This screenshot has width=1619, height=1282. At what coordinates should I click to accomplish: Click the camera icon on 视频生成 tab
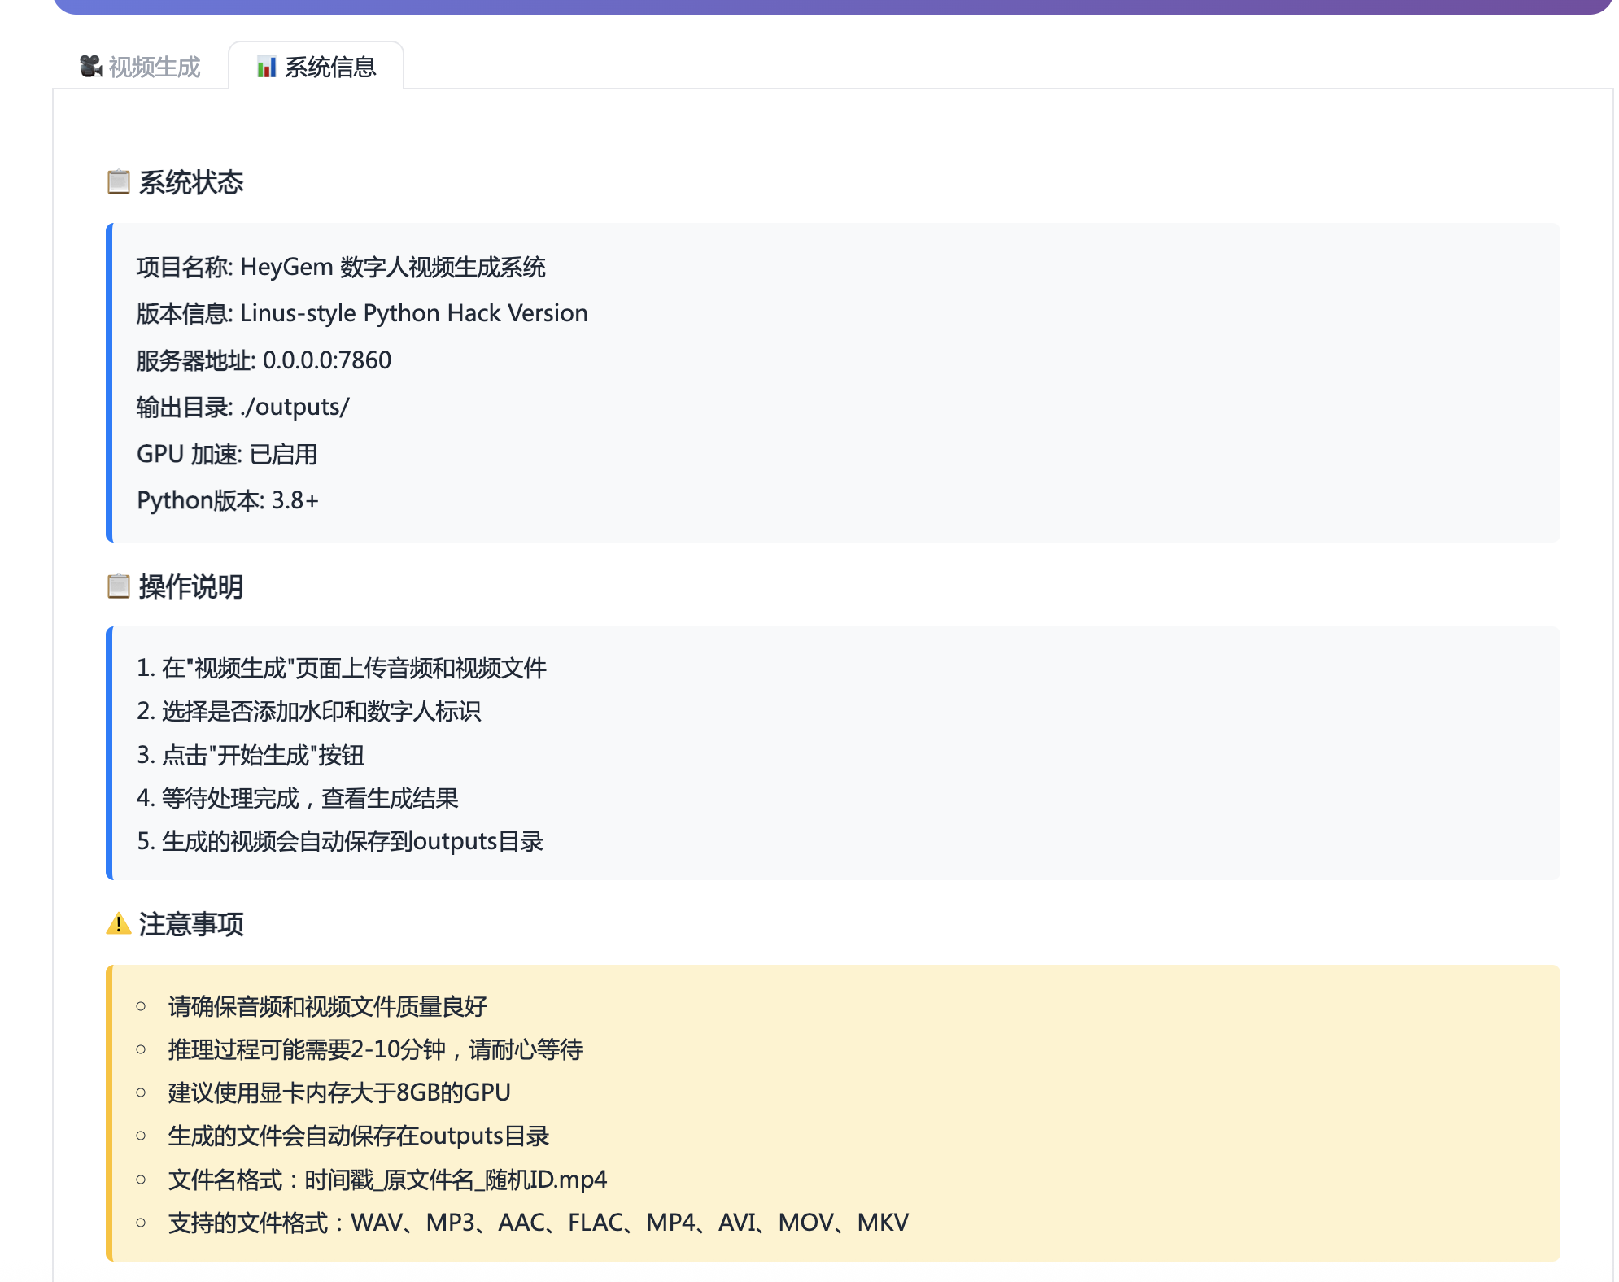click(90, 66)
